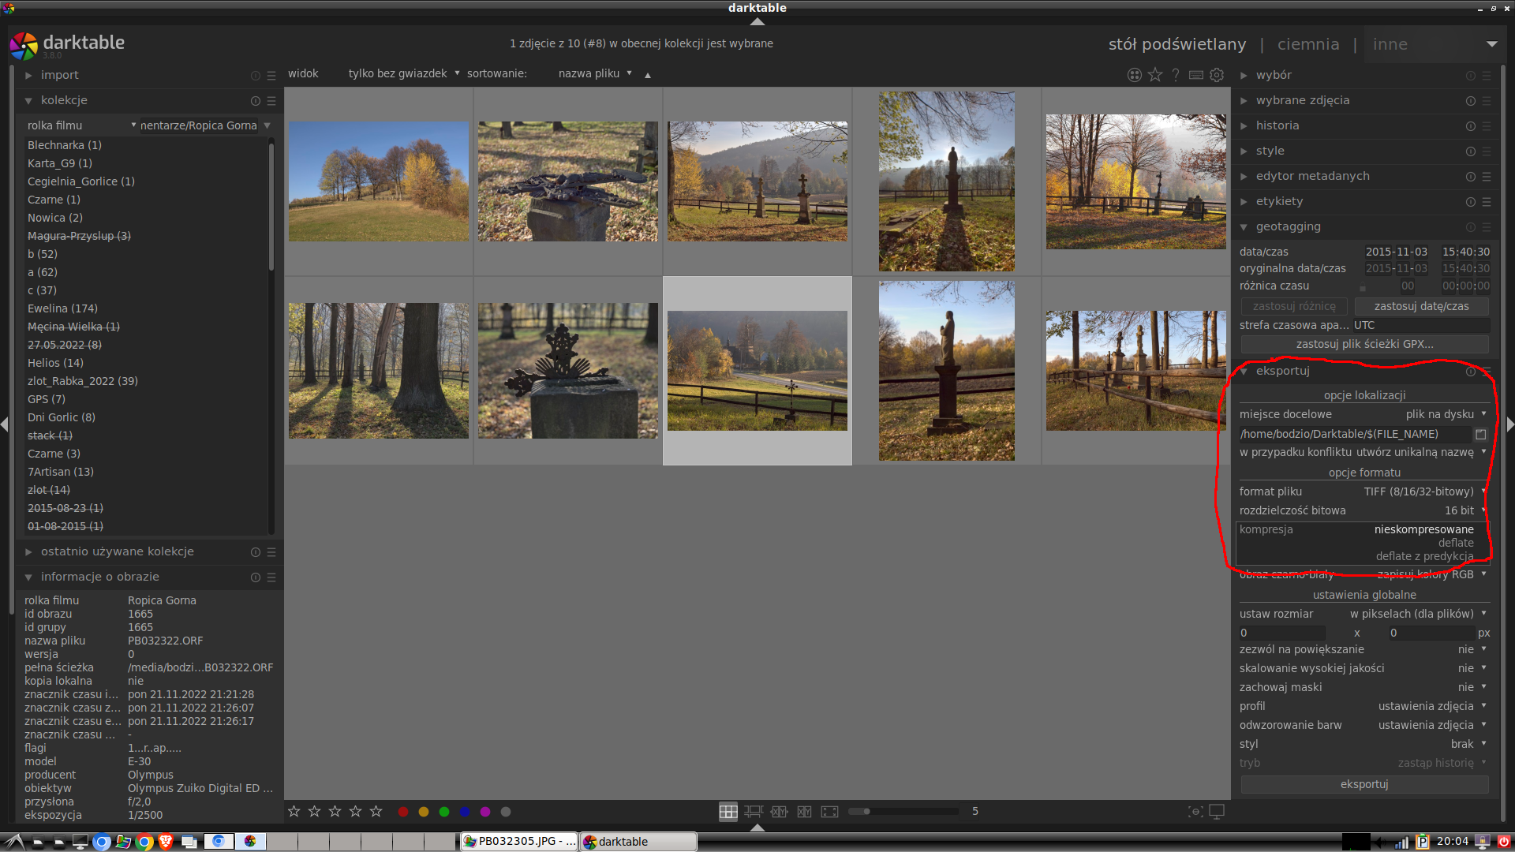Expand the historia module
The height and width of the screenshot is (852, 1515).
pos(1277,125)
